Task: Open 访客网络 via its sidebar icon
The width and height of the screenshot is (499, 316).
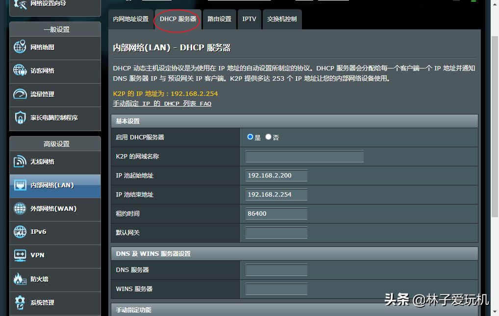Action: pos(20,70)
